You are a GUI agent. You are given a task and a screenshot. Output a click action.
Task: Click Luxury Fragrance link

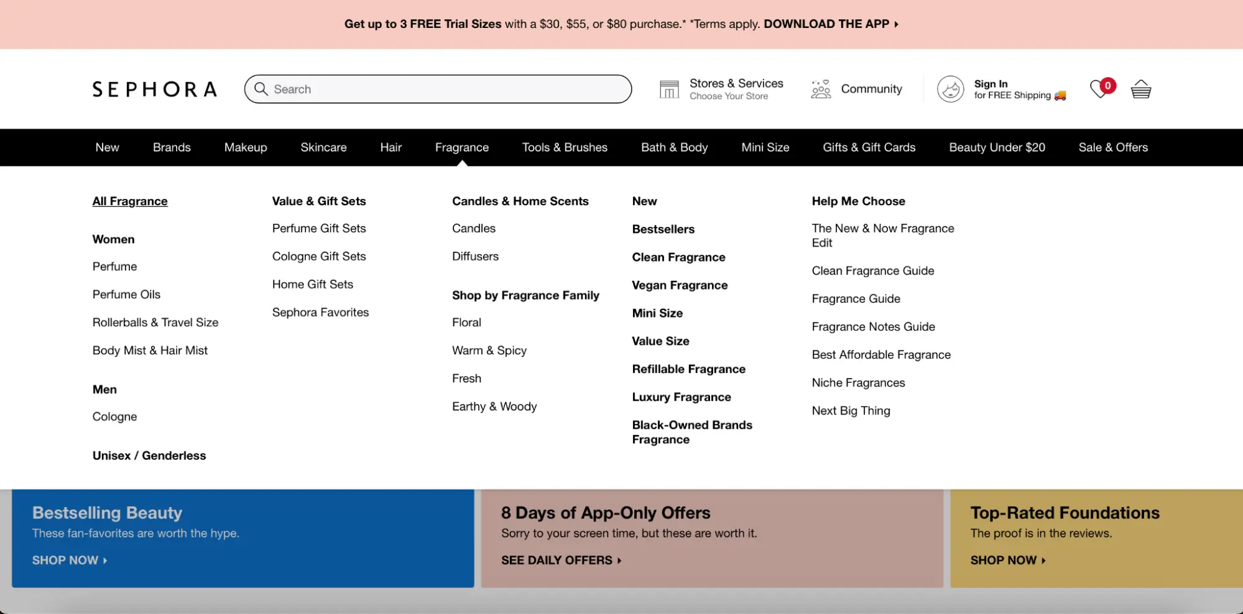[682, 397]
